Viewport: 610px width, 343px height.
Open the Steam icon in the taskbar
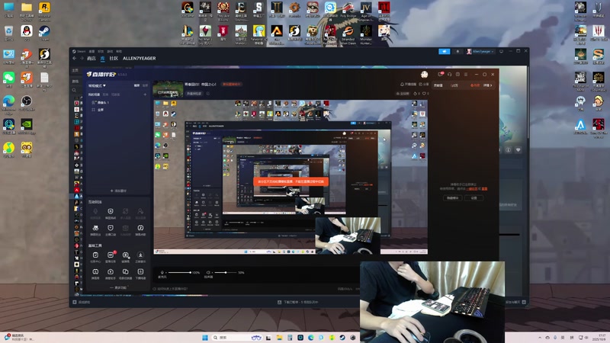[342, 338]
